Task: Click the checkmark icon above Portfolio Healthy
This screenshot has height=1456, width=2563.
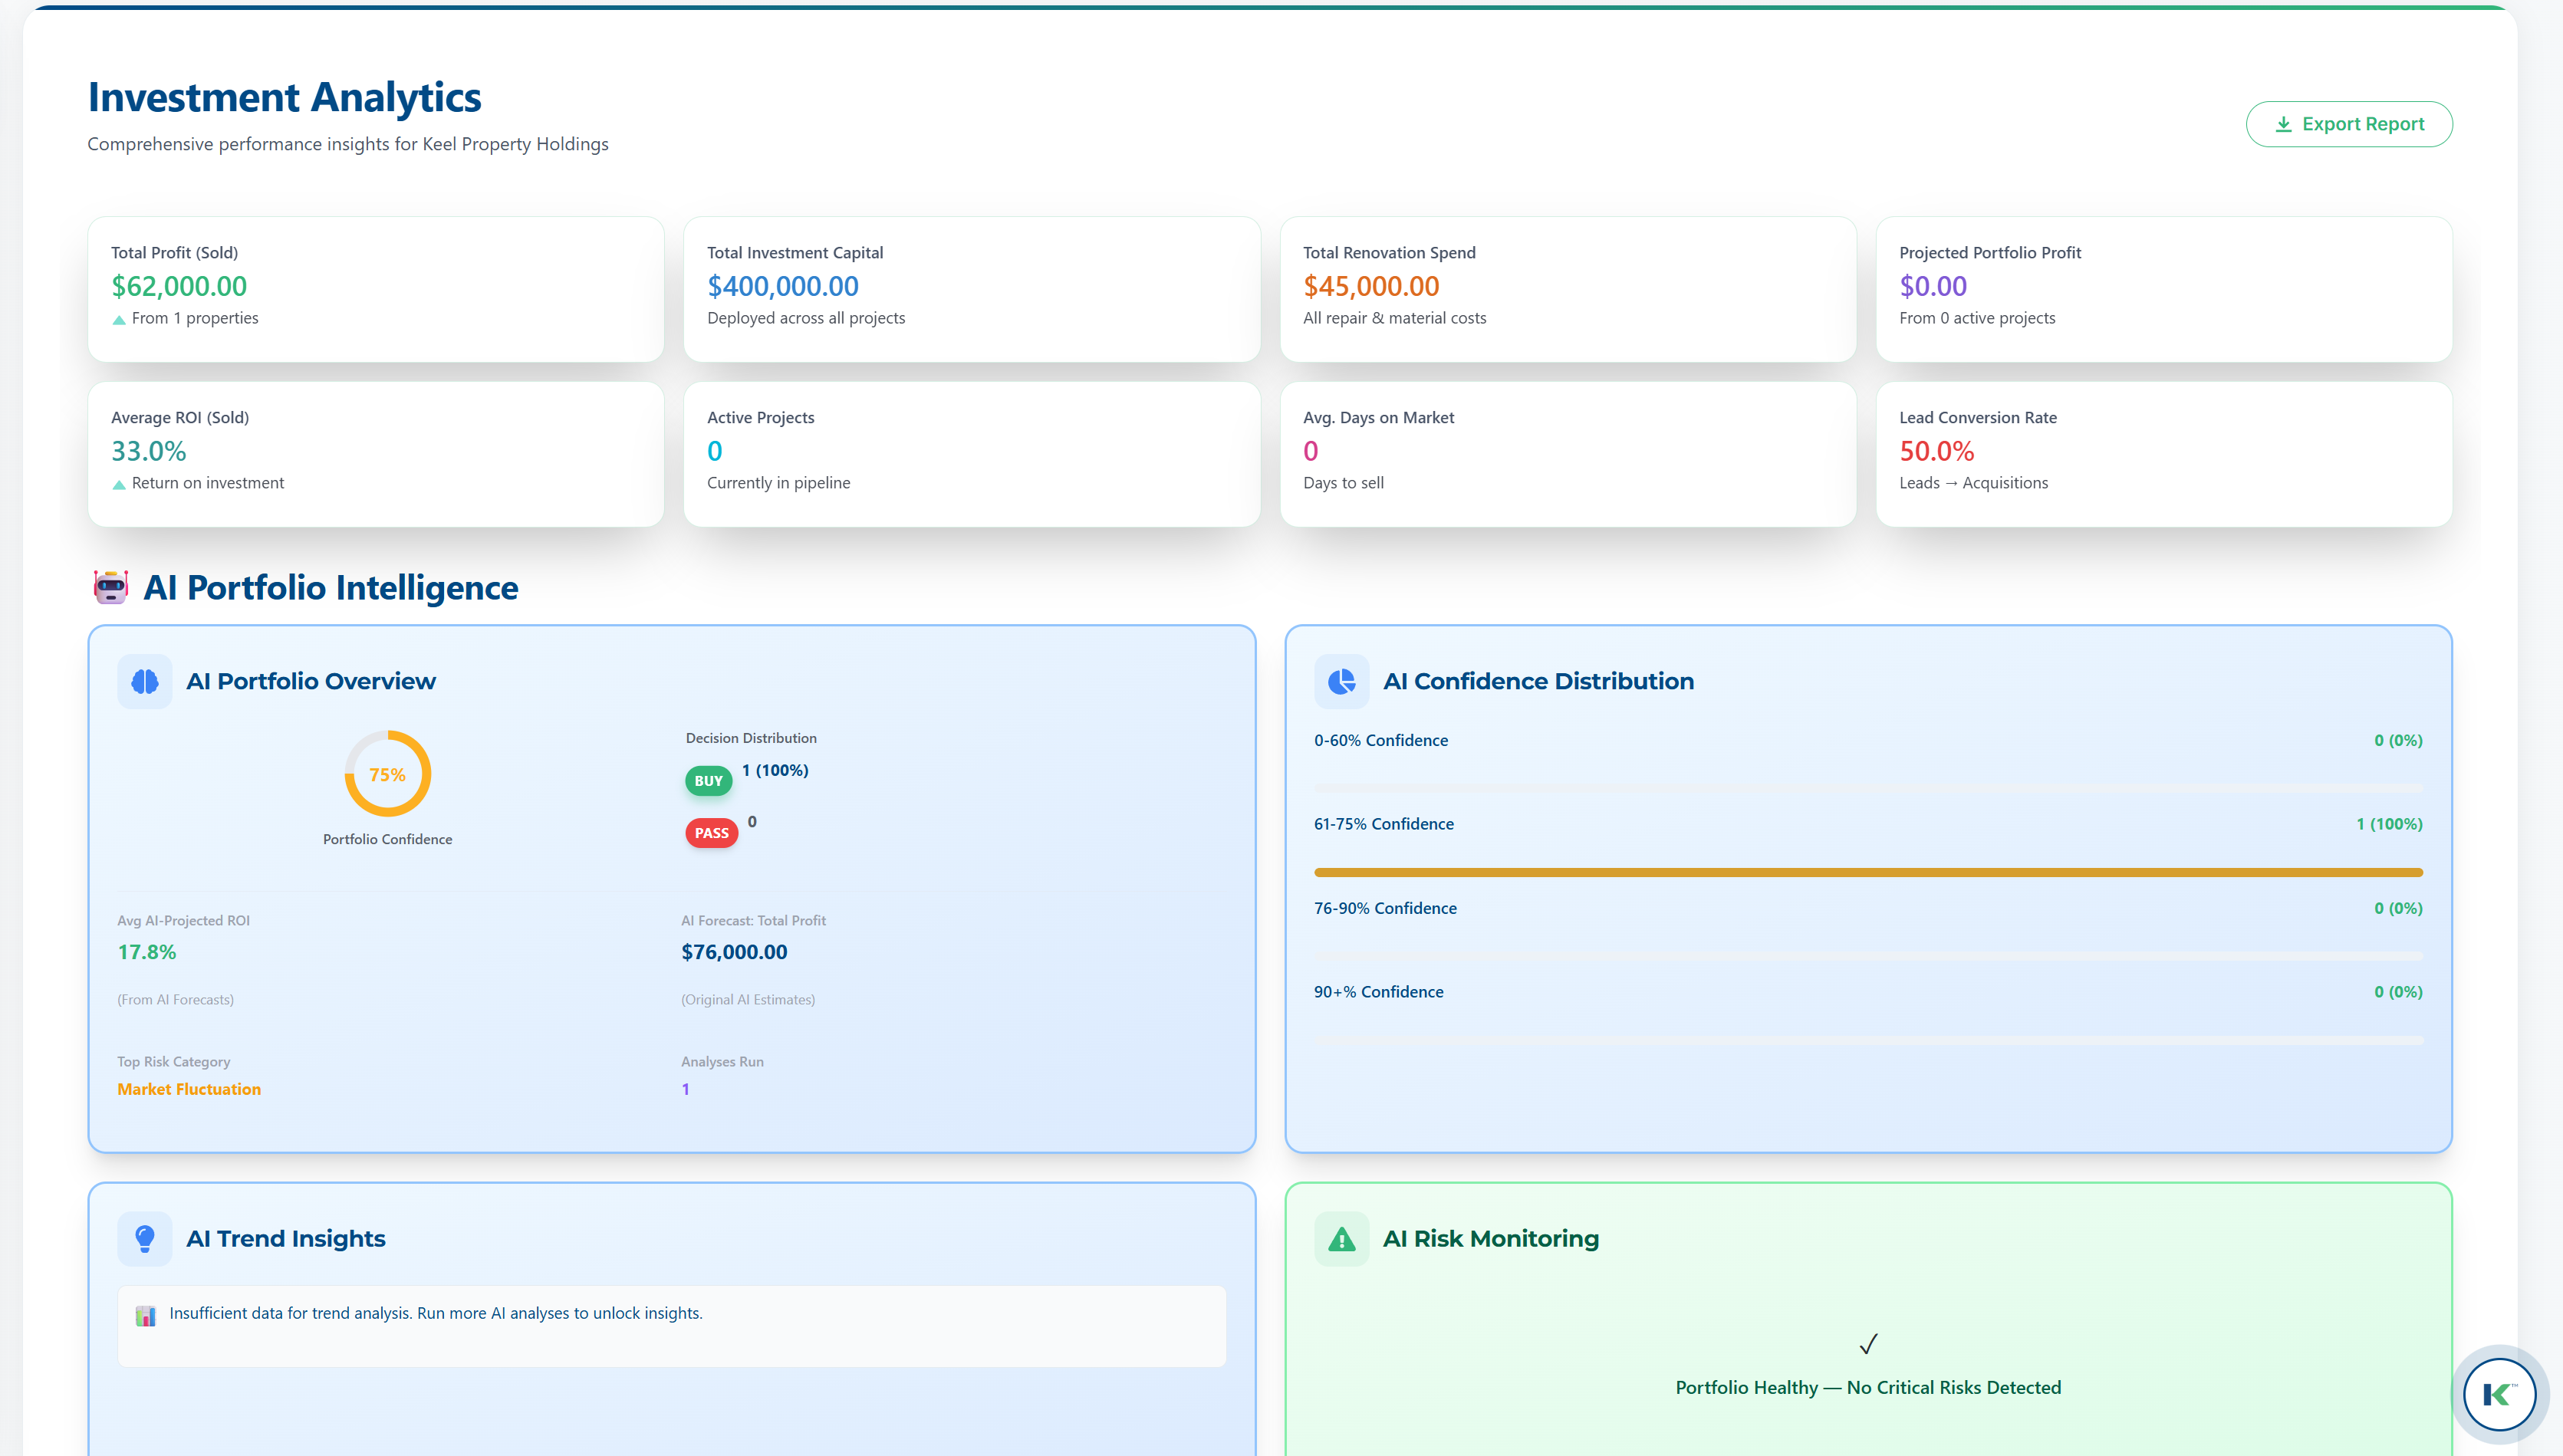Action: tap(1868, 1344)
